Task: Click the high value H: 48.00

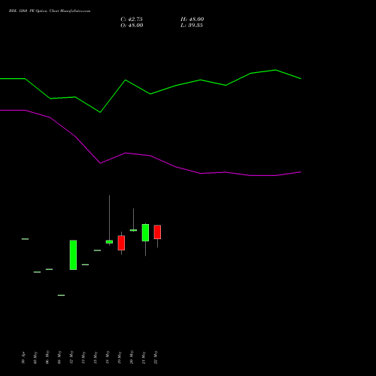Action: (192, 20)
